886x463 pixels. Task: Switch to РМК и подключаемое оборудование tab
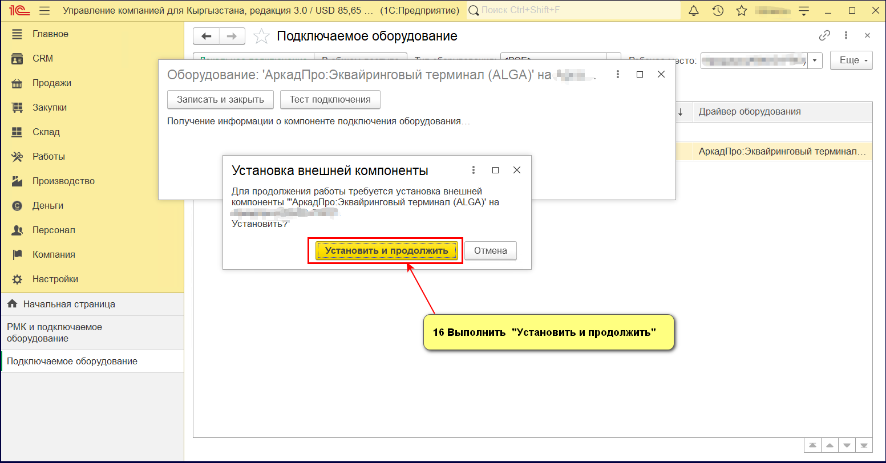(92, 333)
